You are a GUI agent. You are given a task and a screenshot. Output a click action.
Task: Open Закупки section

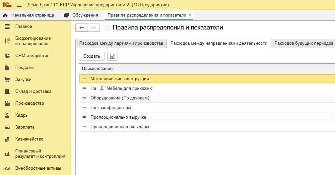click(23, 80)
